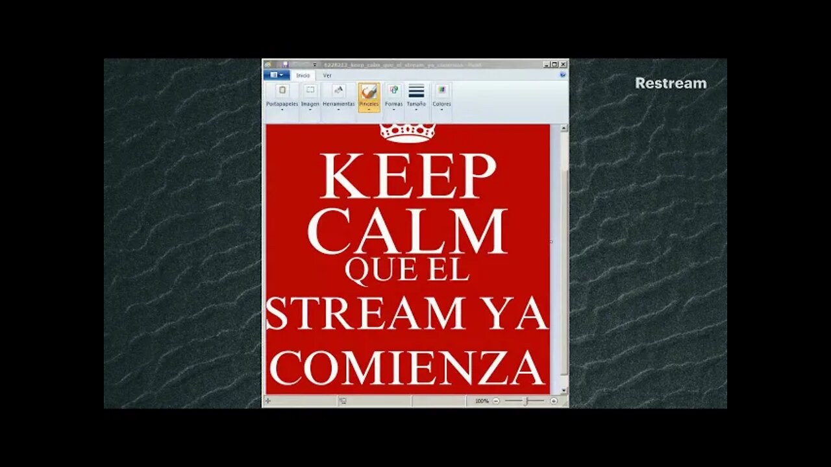Click the vertical scrollbar thumb

click(564, 272)
